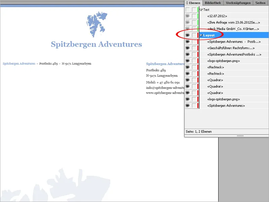Click 'Mobil: + 47 480 61 091' text

(163, 82)
